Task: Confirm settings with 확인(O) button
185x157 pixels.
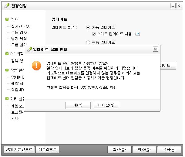Action: (119, 149)
